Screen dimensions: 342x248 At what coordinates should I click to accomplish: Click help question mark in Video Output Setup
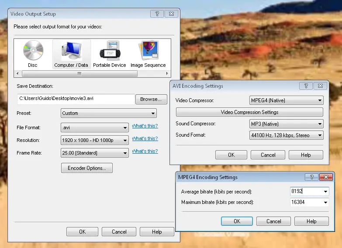pyautogui.click(x=157, y=14)
